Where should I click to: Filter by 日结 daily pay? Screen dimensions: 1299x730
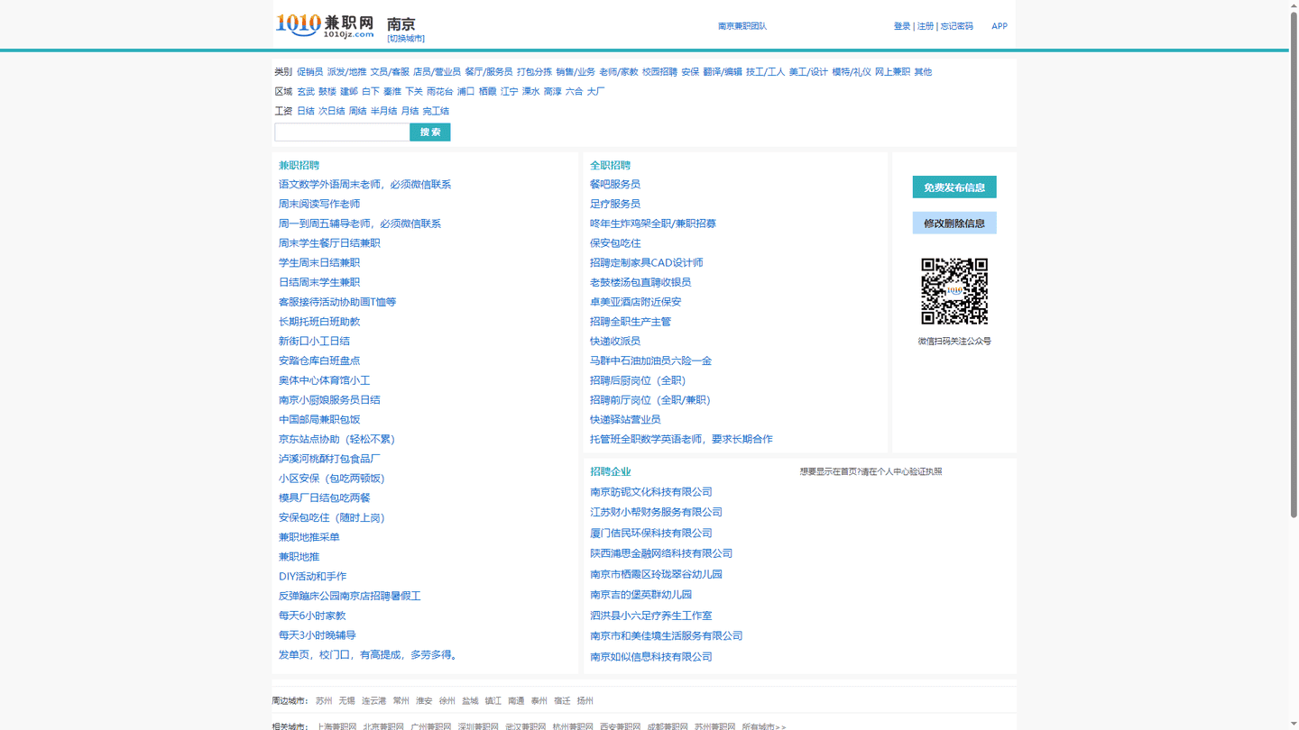(x=306, y=112)
